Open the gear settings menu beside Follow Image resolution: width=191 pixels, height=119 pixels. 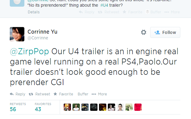pyautogui.click(x=143, y=32)
